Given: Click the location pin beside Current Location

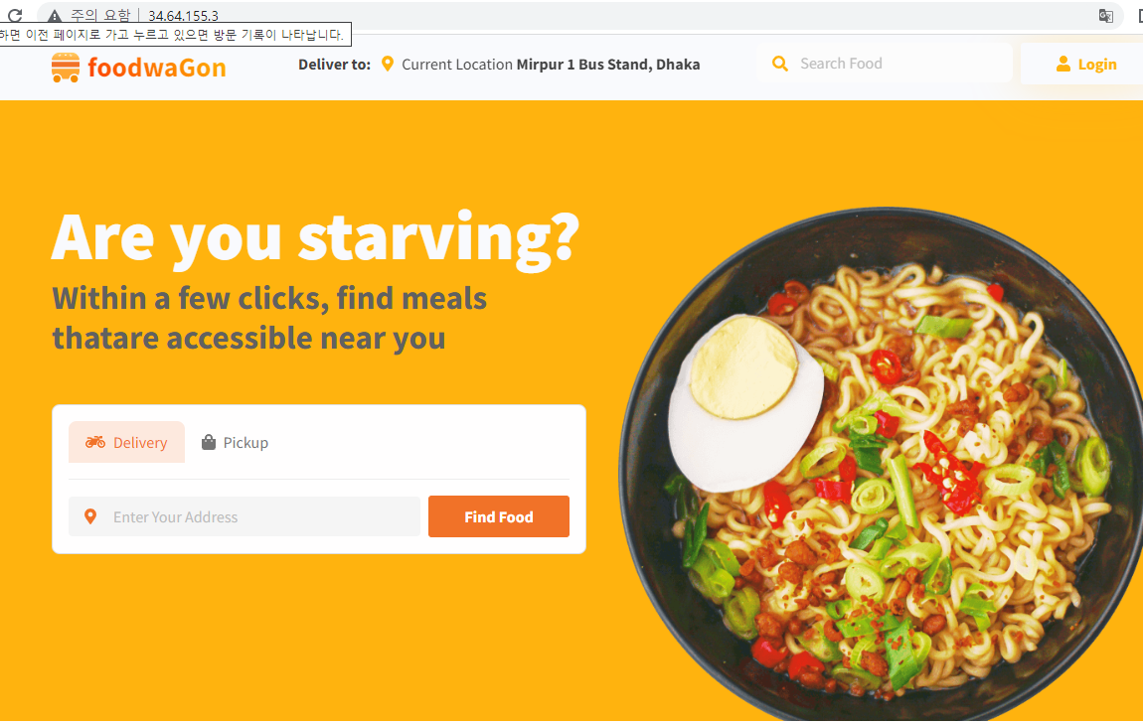Looking at the screenshot, I should click(388, 65).
